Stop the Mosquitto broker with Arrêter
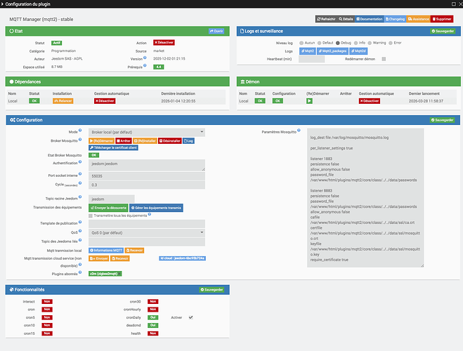This screenshot has height=351, width=463. point(124,141)
